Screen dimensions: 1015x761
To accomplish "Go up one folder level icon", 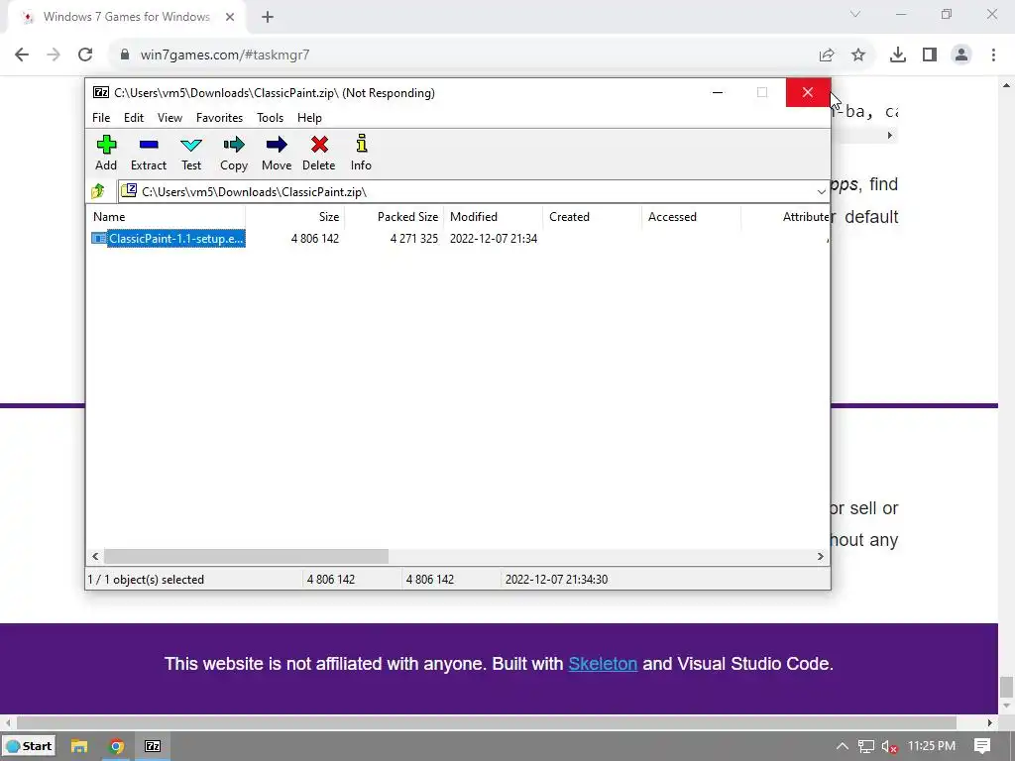I will pos(98,191).
